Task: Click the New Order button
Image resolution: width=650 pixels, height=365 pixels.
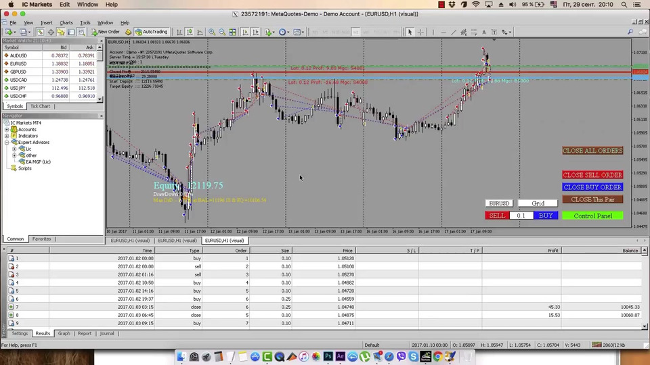Action: pyautogui.click(x=106, y=32)
